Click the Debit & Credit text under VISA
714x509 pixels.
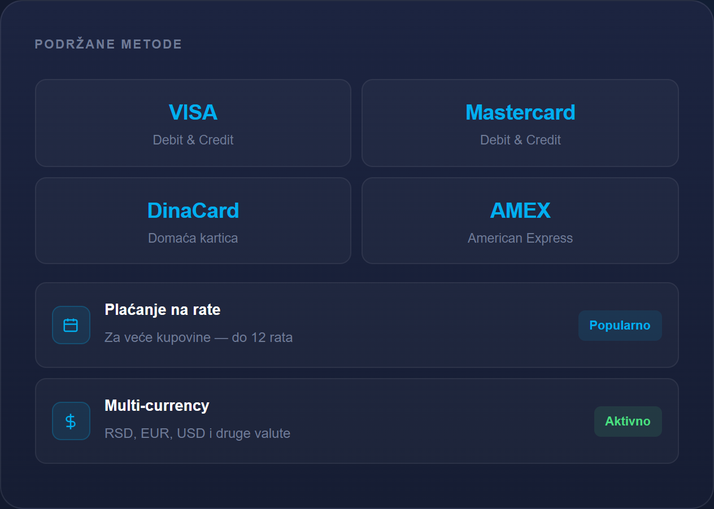pos(193,140)
